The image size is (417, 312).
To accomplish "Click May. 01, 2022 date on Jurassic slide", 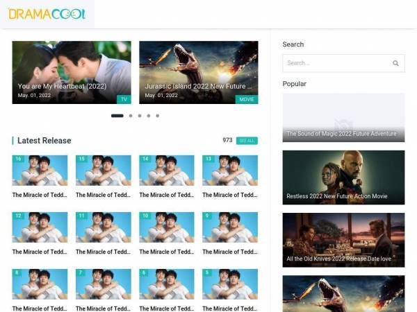I will [x=161, y=95].
